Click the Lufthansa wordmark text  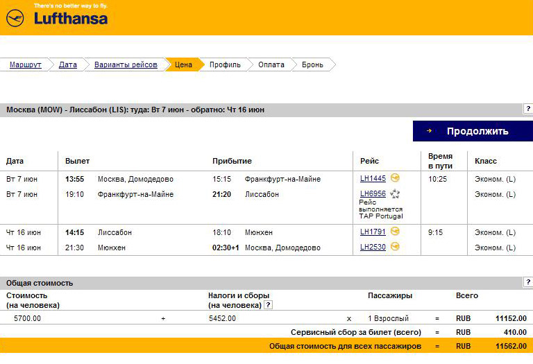(x=71, y=18)
